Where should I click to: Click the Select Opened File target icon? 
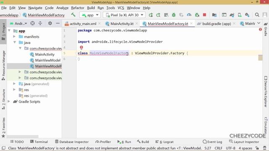pos(32,23)
